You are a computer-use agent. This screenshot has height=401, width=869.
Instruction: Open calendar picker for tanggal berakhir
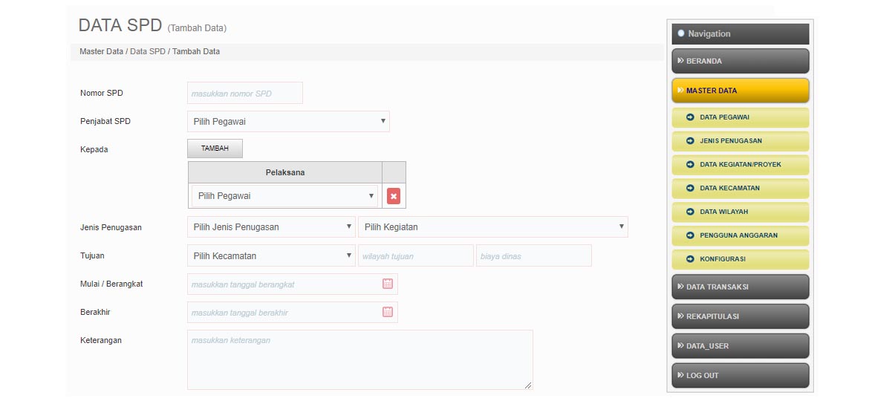[x=388, y=312]
